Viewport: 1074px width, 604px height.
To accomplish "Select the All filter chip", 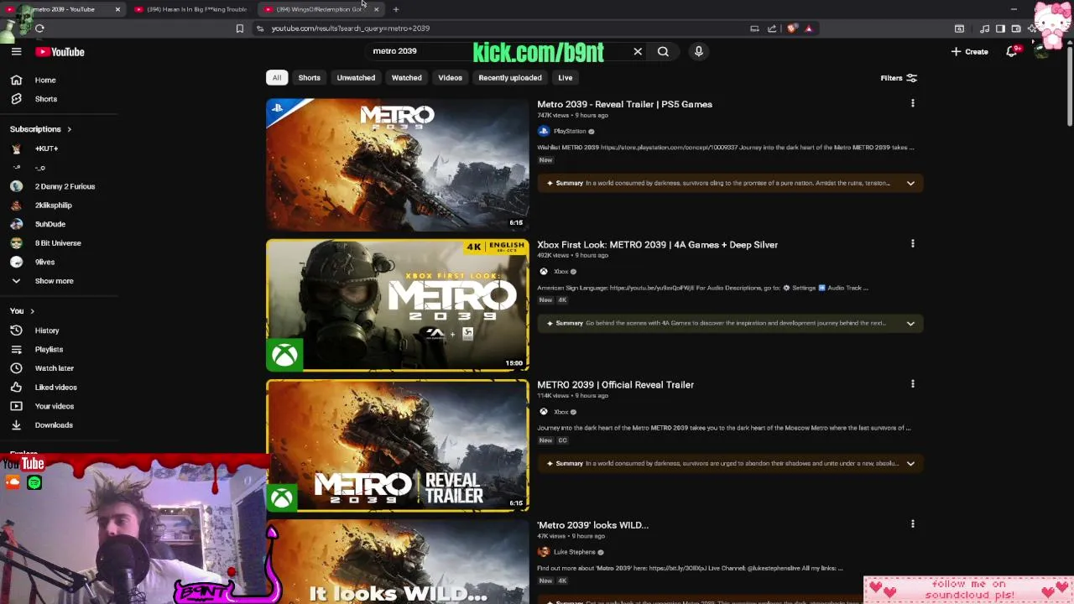I will tap(276, 77).
